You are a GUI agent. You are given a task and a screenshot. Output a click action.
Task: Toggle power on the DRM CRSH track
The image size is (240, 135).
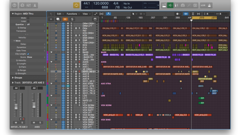(x=63, y=23)
